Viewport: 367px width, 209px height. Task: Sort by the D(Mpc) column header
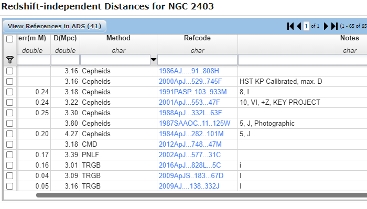point(66,38)
